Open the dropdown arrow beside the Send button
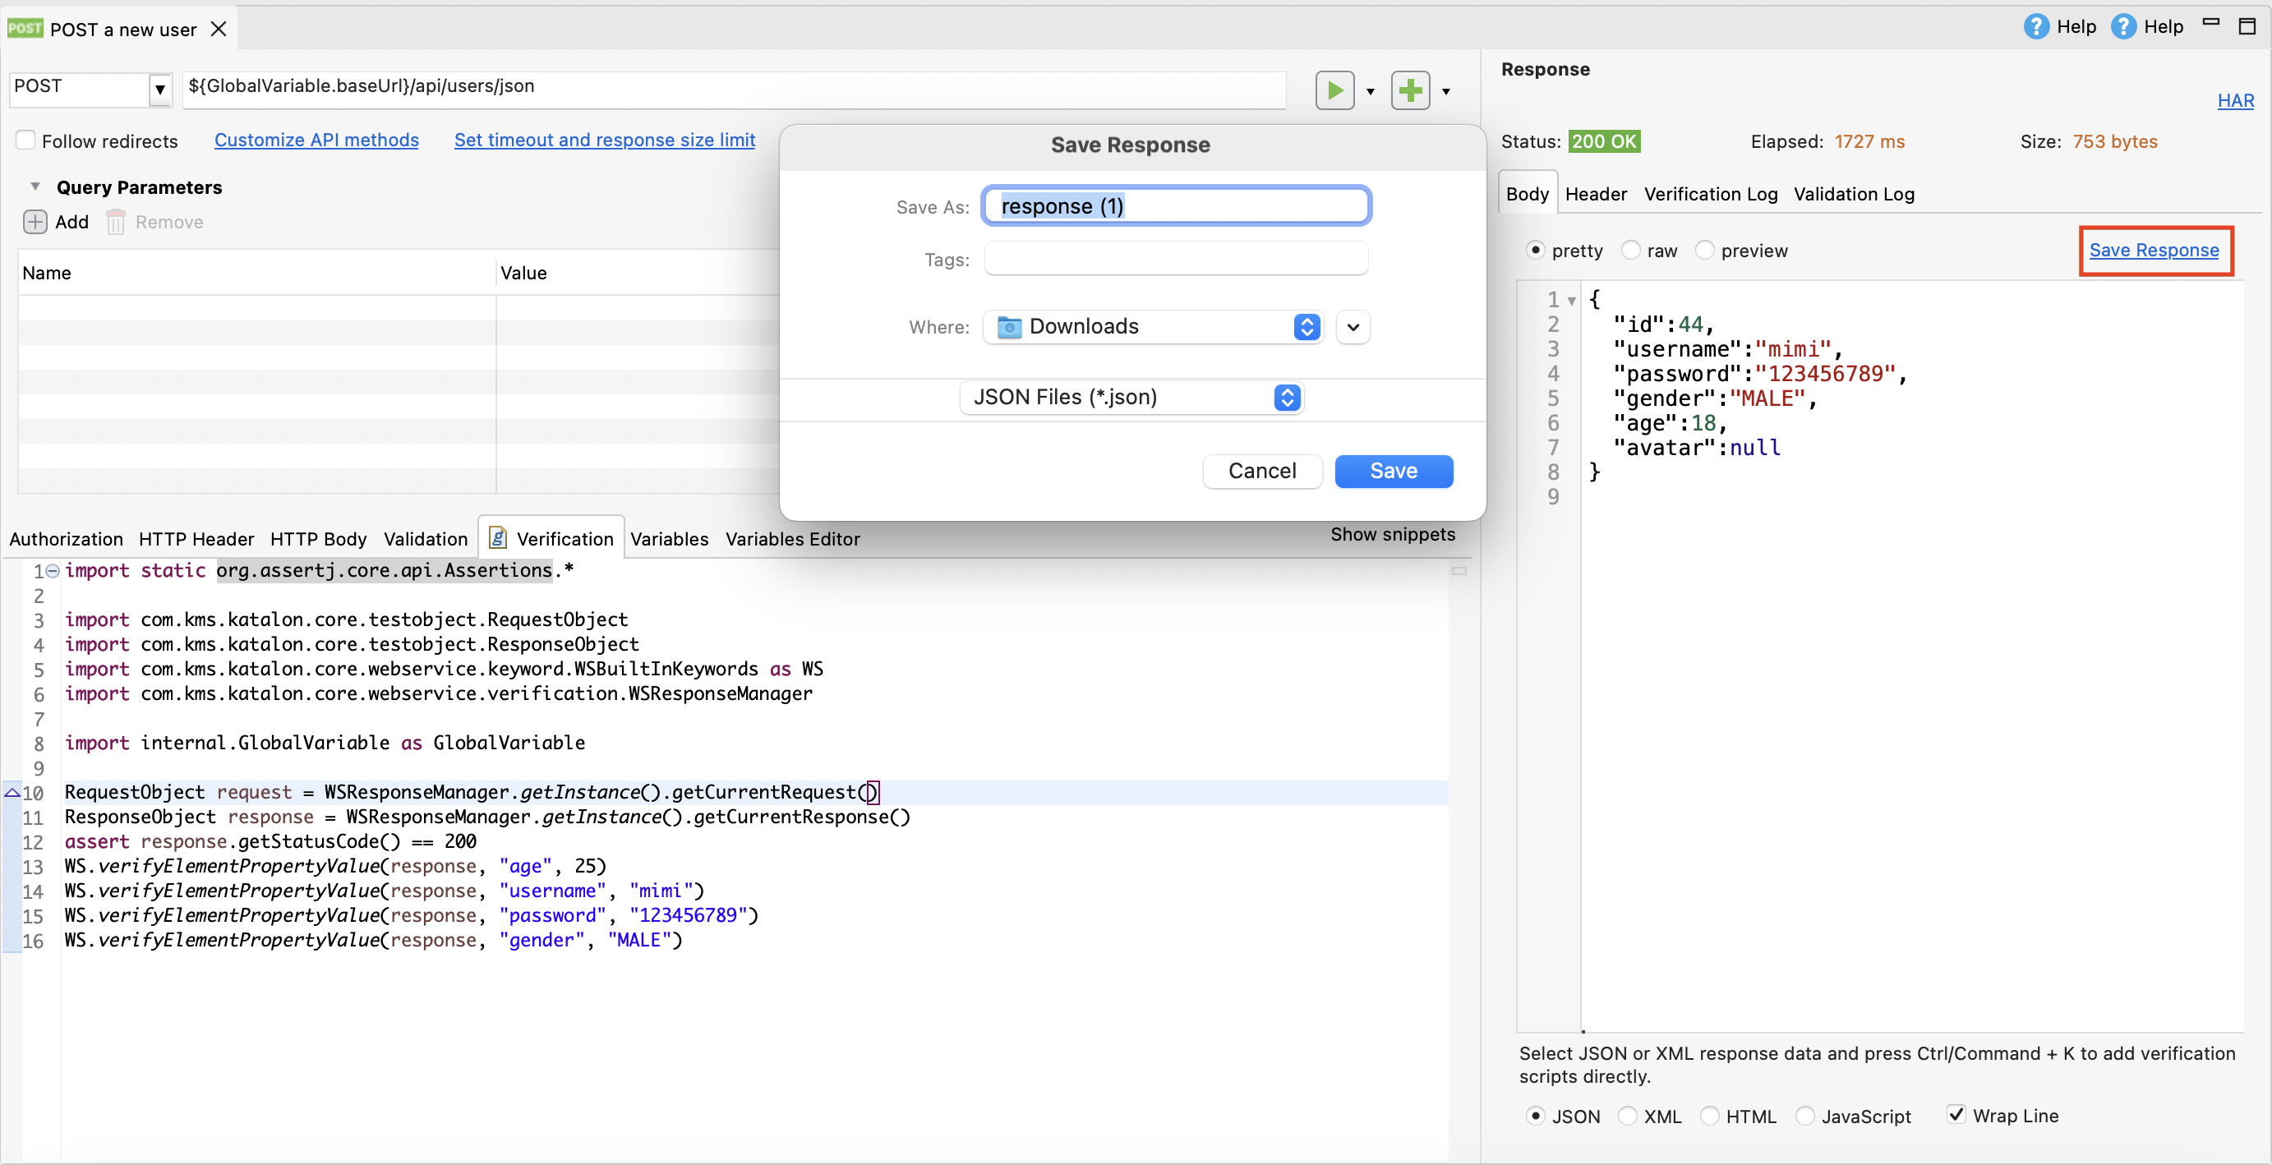This screenshot has width=2272, height=1165. coord(1370,91)
